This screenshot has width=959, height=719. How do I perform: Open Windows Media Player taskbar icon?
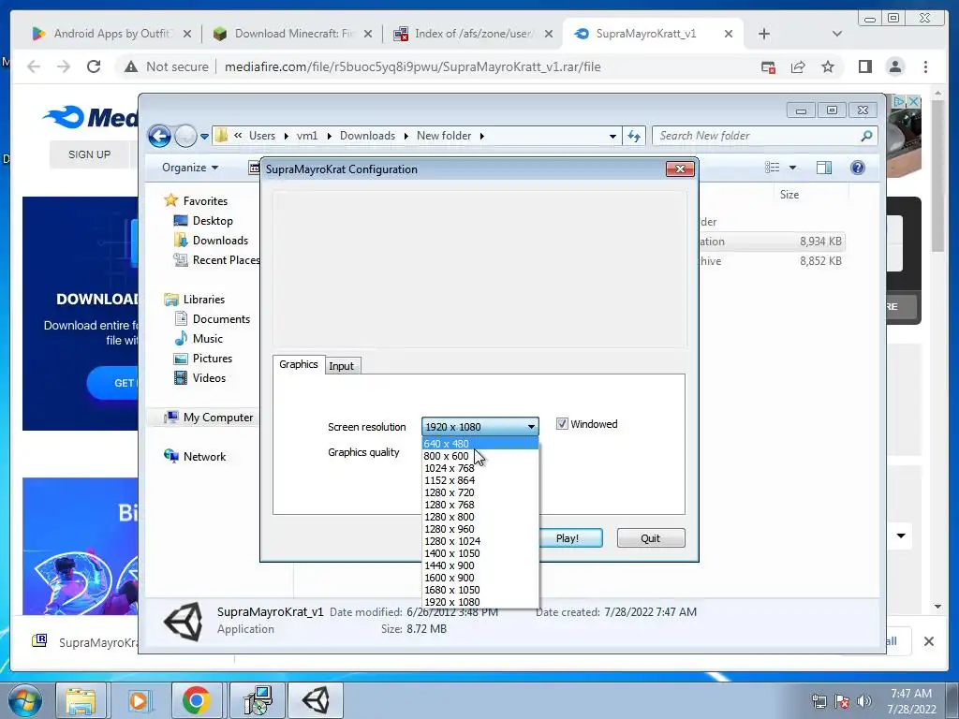(139, 700)
